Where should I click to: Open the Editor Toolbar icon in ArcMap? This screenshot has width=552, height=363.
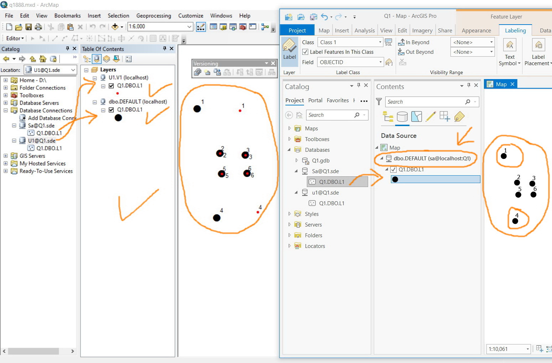coord(201,27)
